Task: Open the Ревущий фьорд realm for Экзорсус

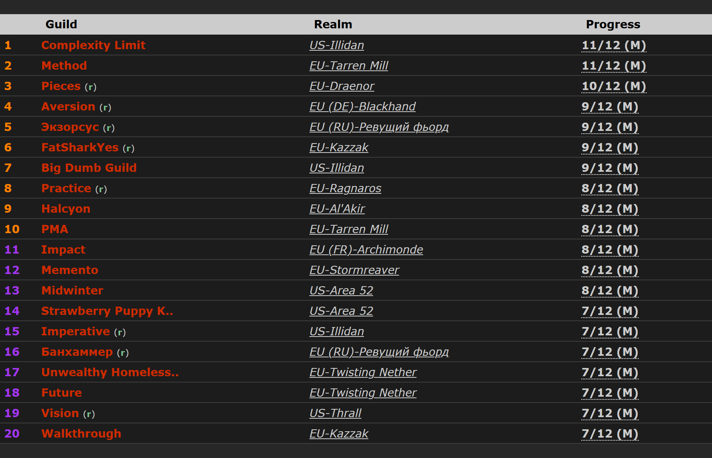Action: point(379,127)
